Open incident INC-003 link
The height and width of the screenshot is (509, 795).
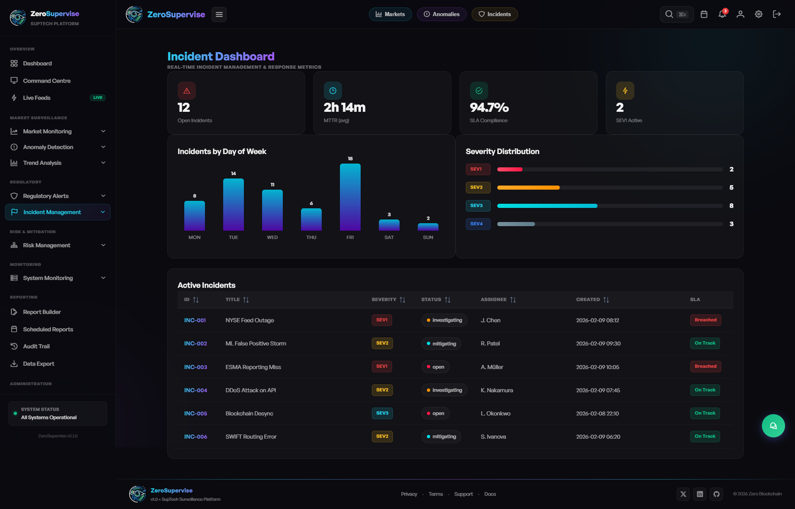(x=195, y=367)
